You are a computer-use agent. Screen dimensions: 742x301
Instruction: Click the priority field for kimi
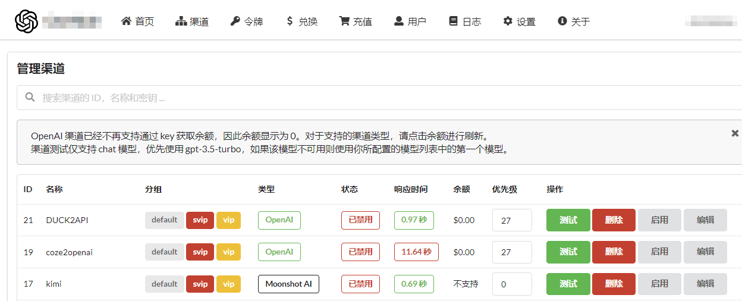[511, 284]
